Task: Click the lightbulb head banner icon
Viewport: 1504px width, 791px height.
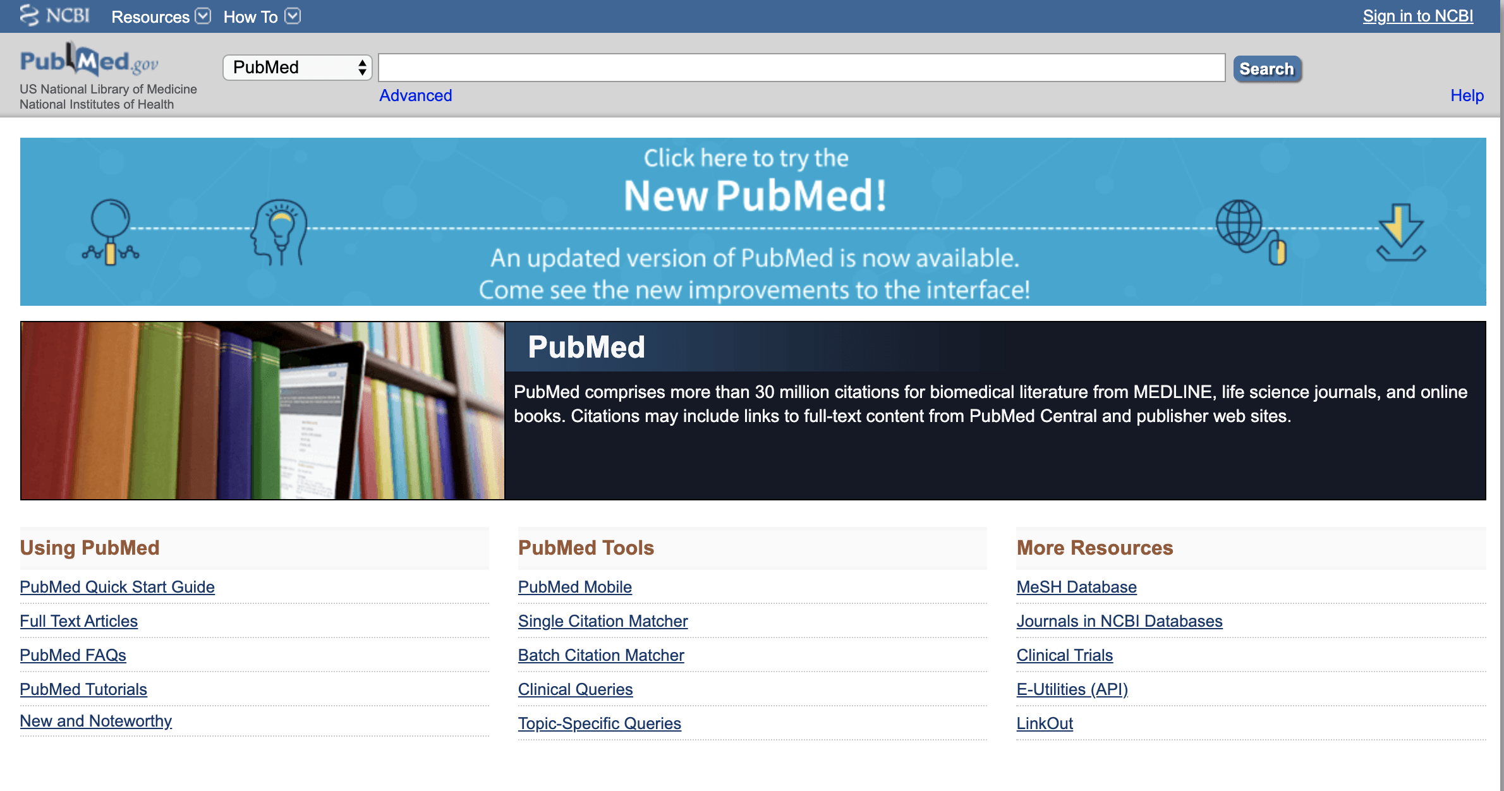Action: [279, 231]
